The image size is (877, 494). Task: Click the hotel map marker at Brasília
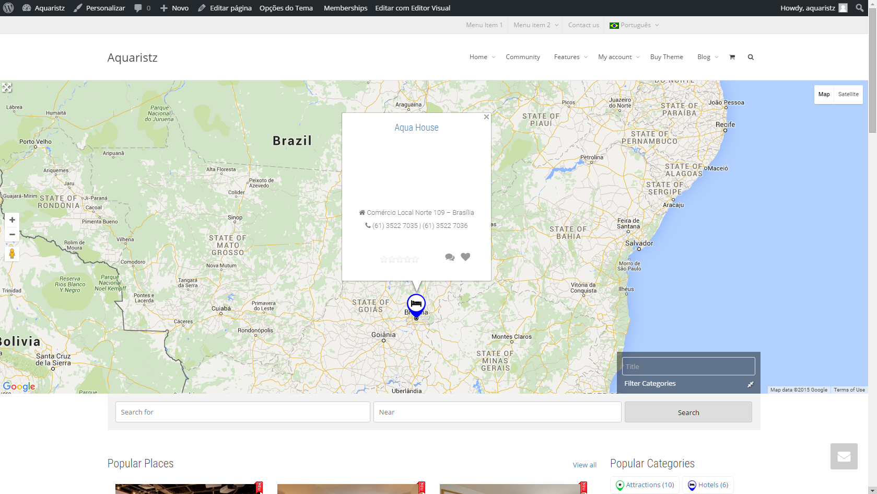[x=416, y=305]
